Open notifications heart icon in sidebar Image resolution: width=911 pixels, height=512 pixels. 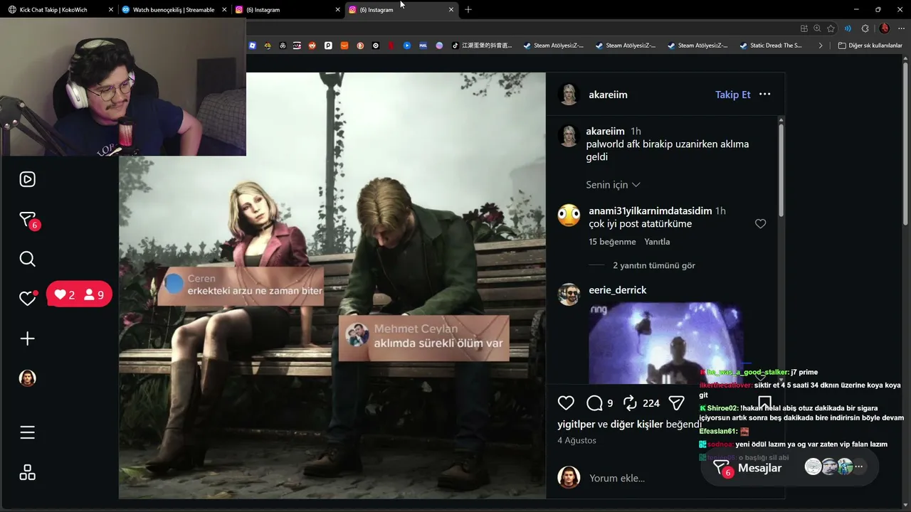click(x=27, y=299)
